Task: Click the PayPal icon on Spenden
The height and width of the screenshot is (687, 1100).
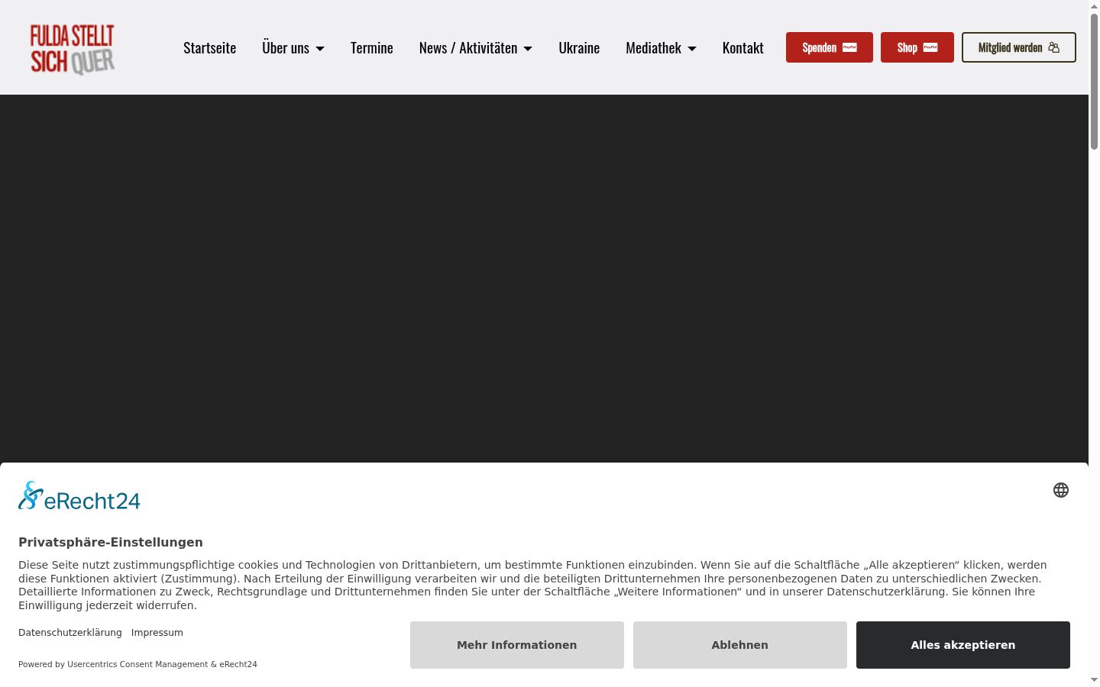Action: click(849, 47)
